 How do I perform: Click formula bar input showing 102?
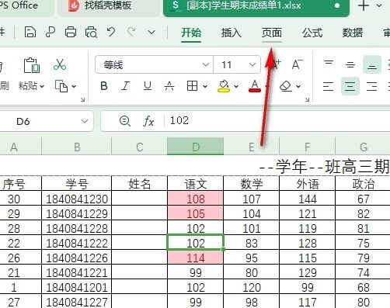click(x=277, y=121)
